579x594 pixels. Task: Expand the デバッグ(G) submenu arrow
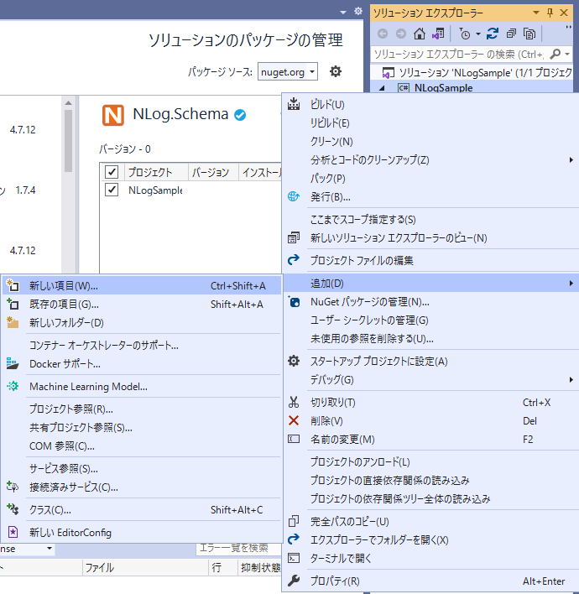point(571,379)
